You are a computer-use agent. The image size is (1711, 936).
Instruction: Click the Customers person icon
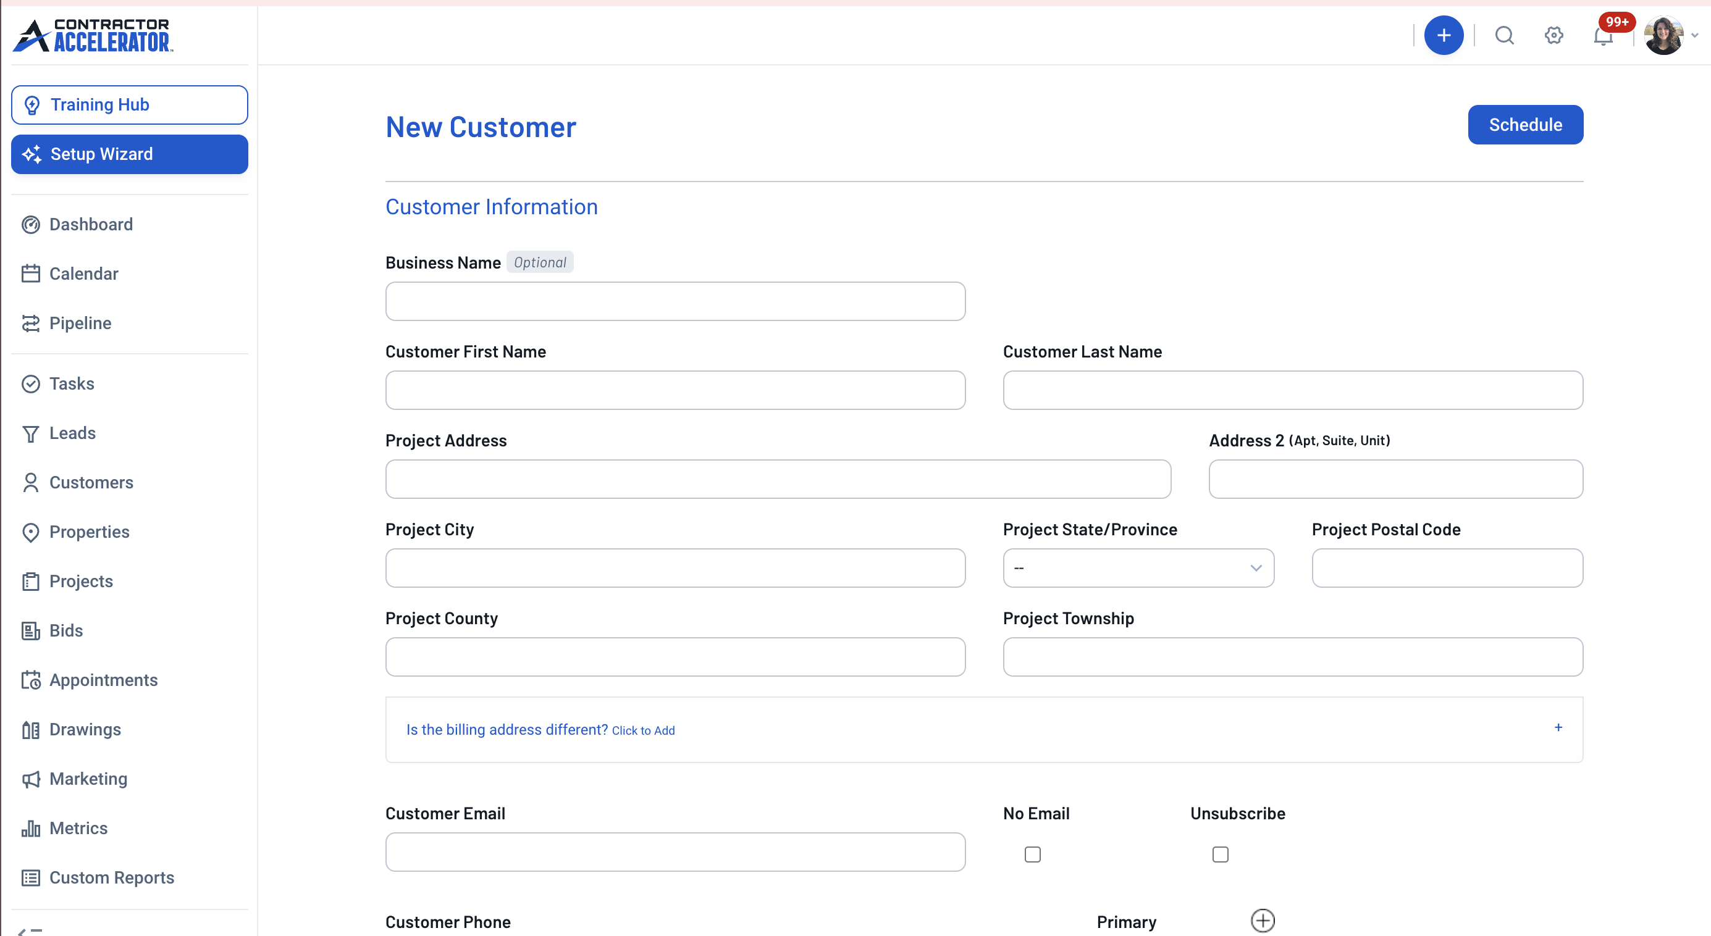tap(30, 483)
